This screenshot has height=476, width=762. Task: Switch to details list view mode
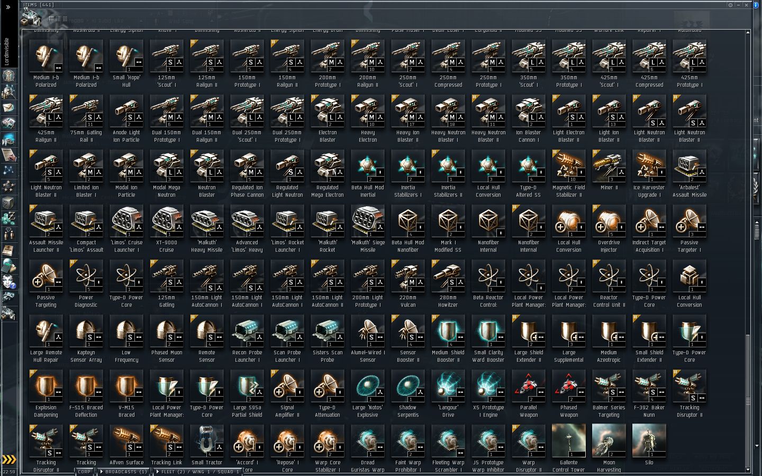[58, 19]
